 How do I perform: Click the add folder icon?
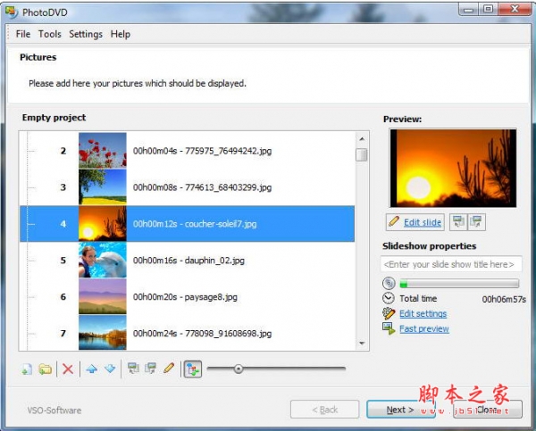[x=46, y=369]
